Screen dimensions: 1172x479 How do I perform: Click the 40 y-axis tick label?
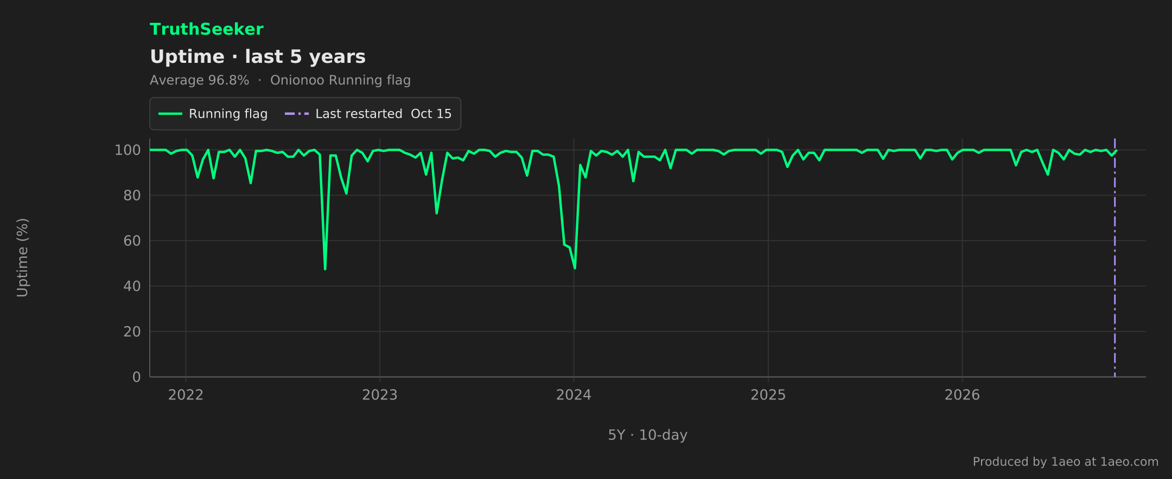(132, 286)
